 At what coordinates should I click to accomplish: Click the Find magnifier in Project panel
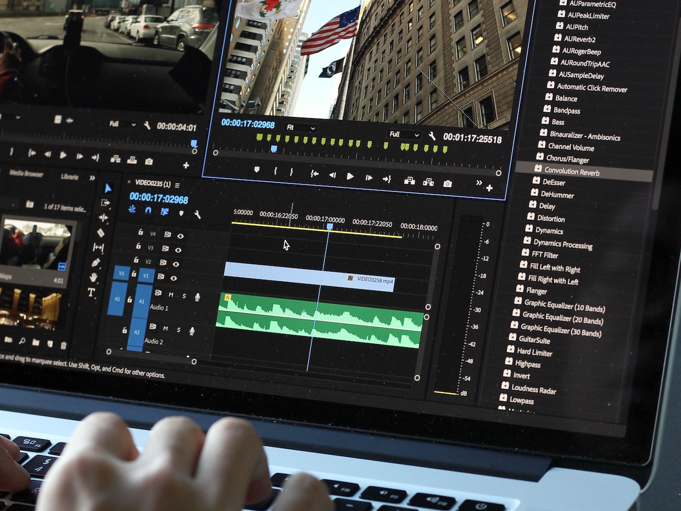(x=22, y=341)
